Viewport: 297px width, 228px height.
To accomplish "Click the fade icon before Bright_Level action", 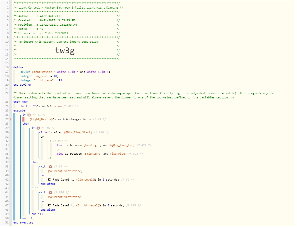I will 49,205.
